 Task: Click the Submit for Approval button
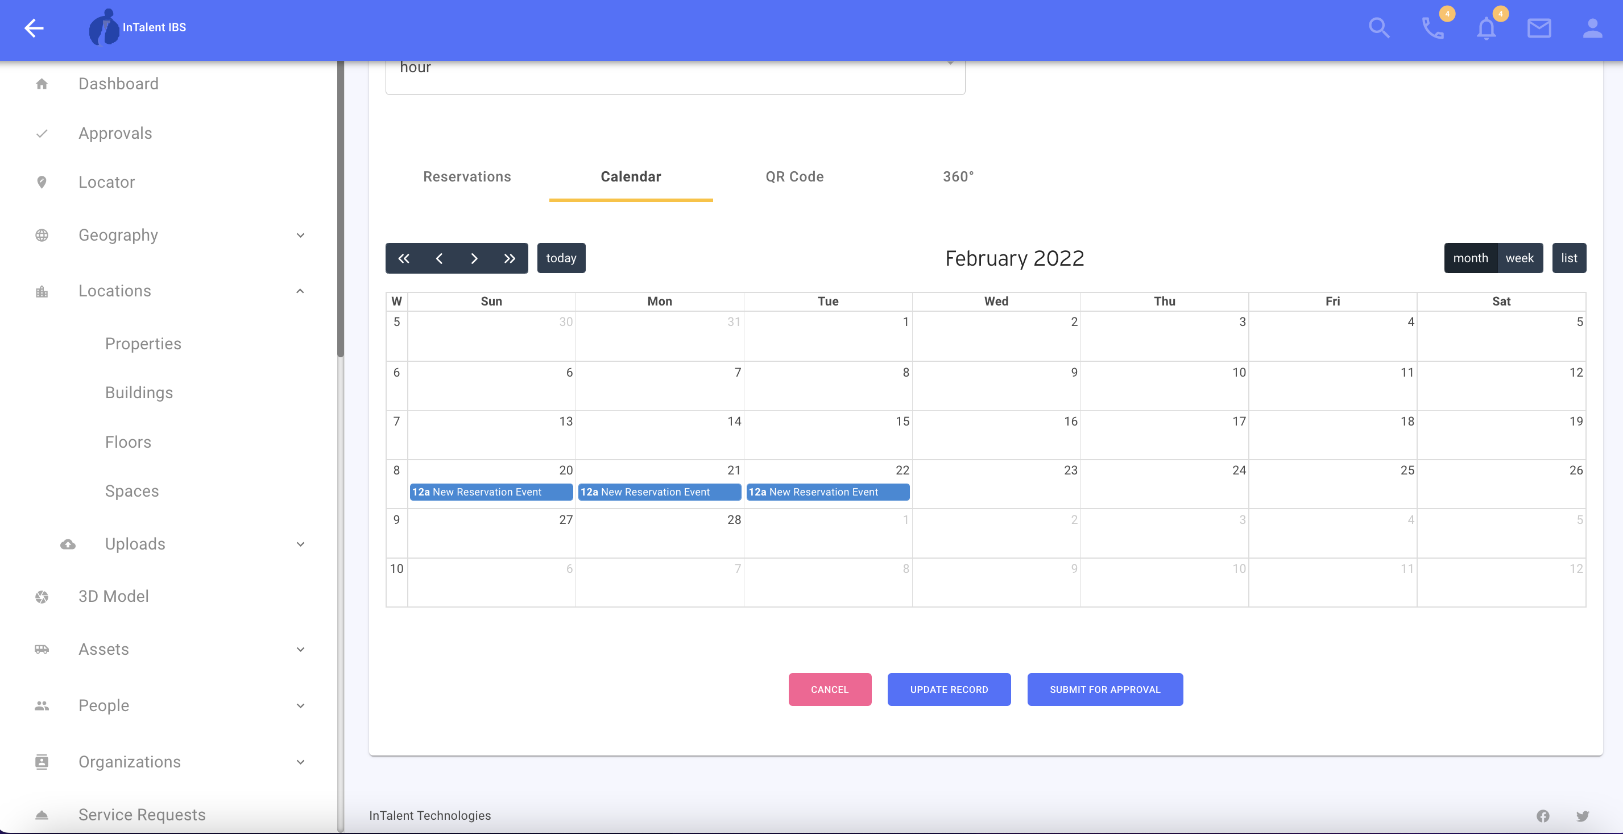[1104, 690]
